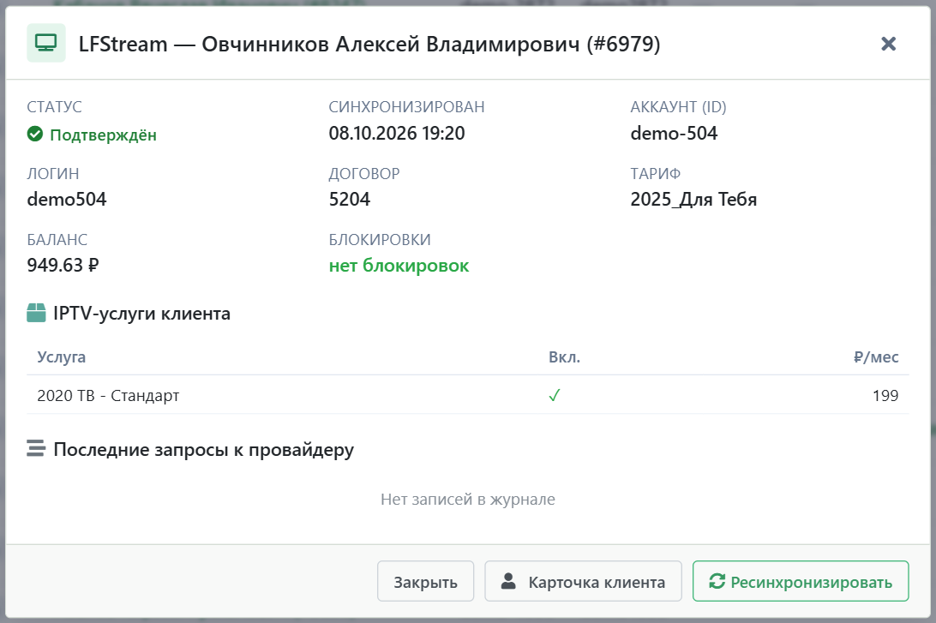Close the LFStream dialog with the X

(888, 44)
